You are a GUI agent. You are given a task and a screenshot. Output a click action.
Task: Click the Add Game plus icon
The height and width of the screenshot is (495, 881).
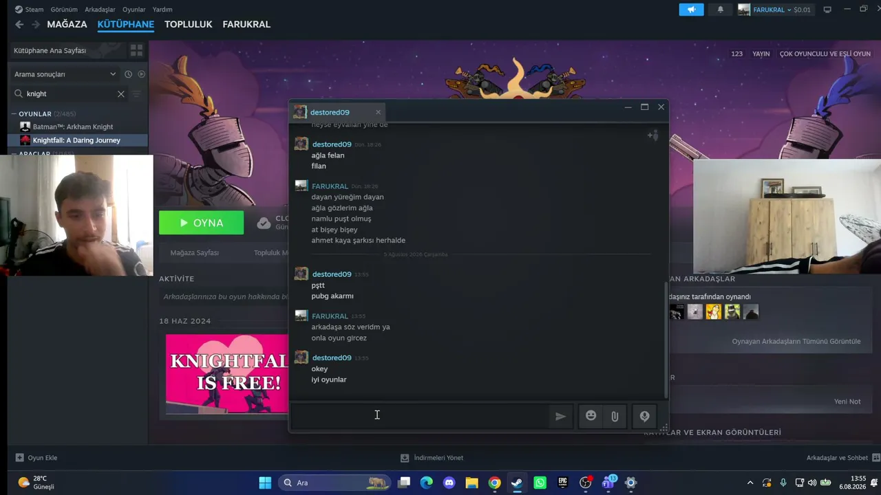pos(19,458)
